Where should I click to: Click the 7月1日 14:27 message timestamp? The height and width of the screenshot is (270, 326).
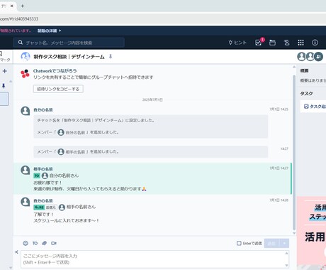(279, 168)
